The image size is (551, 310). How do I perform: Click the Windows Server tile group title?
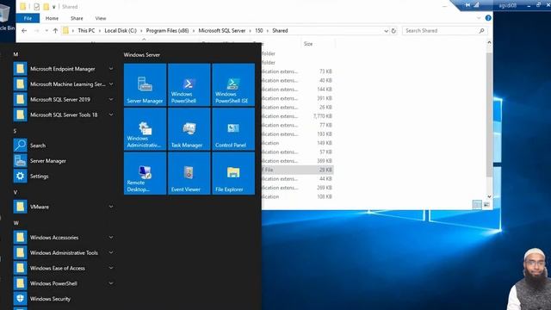click(x=141, y=55)
